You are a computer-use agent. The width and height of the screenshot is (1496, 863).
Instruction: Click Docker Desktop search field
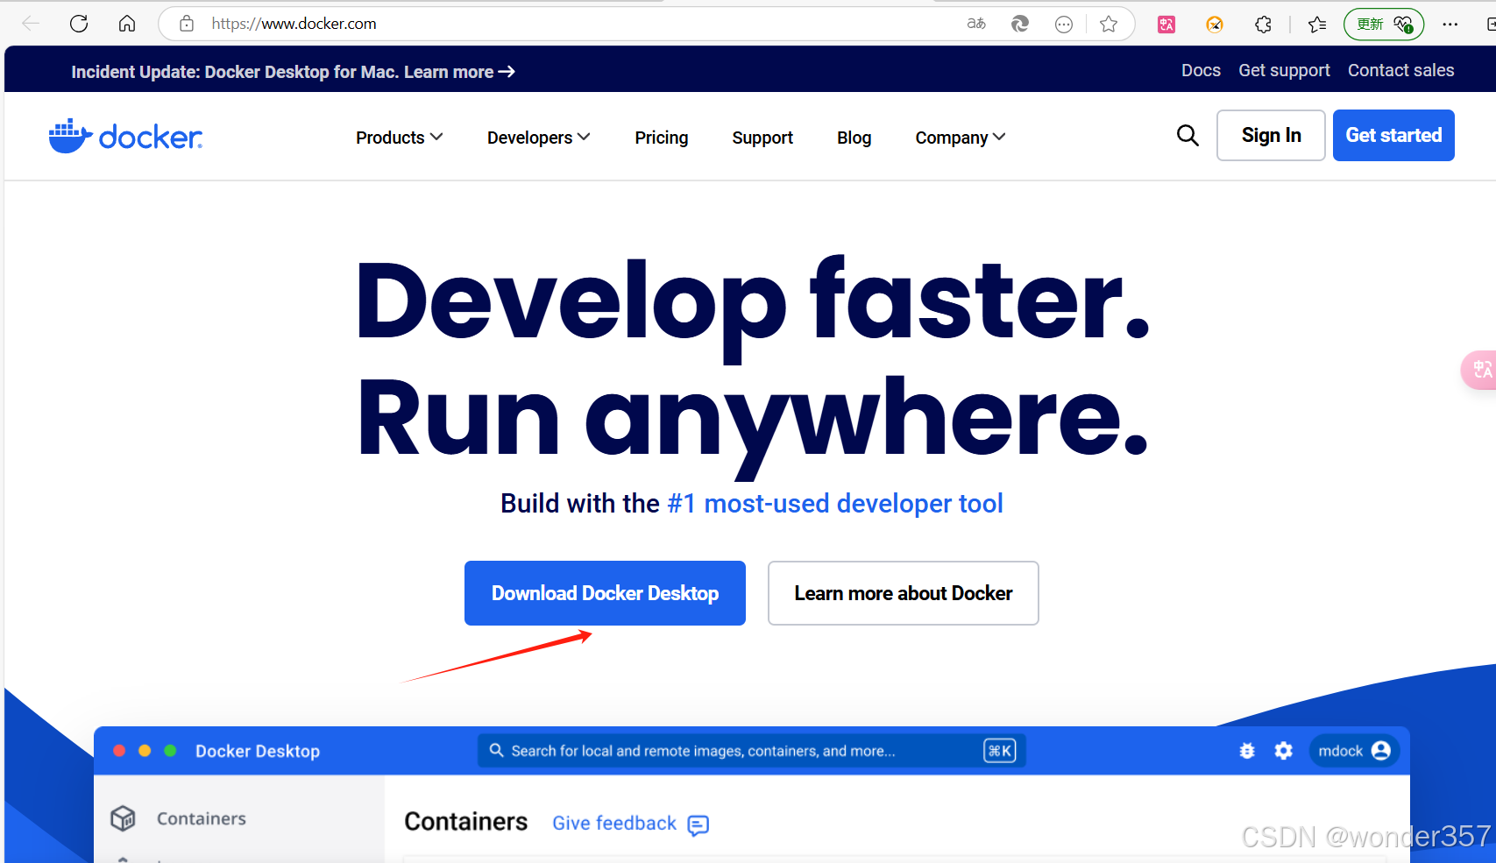[x=751, y=751]
